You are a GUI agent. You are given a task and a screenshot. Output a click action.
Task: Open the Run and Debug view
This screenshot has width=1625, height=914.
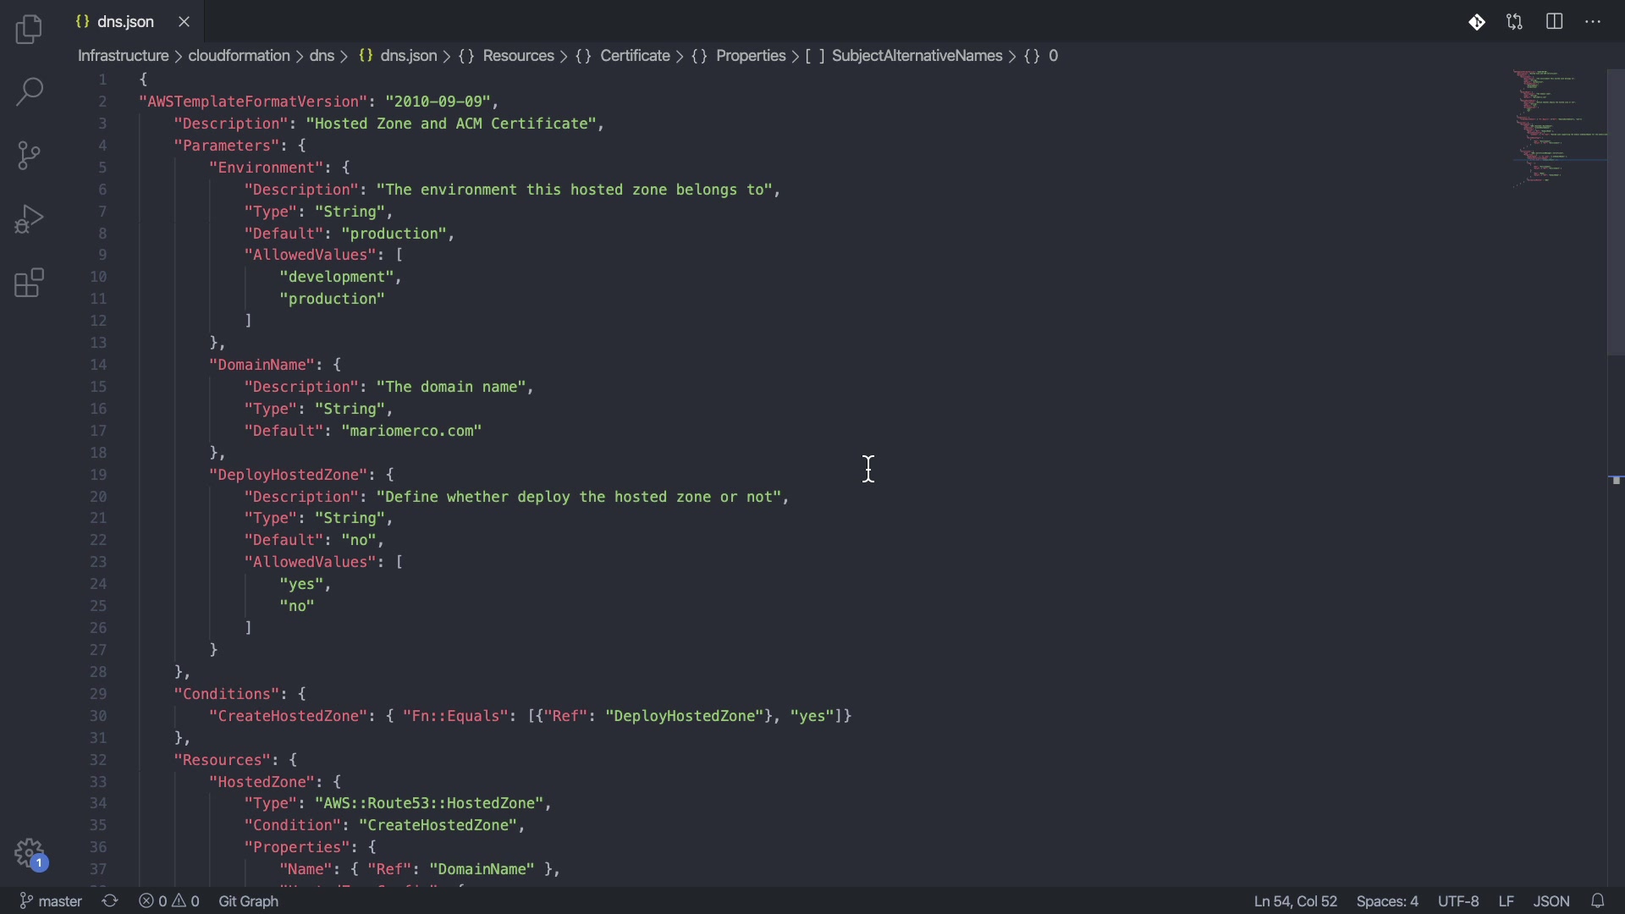point(29,219)
